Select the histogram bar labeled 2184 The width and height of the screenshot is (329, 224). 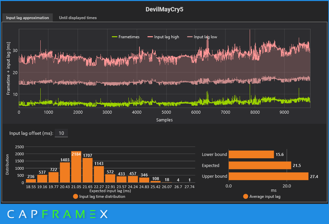coord(76,167)
